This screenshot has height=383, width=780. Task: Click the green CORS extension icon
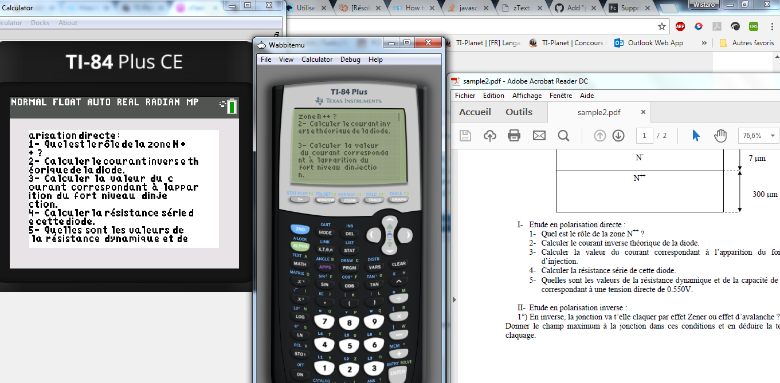click(x=754, y=26)
